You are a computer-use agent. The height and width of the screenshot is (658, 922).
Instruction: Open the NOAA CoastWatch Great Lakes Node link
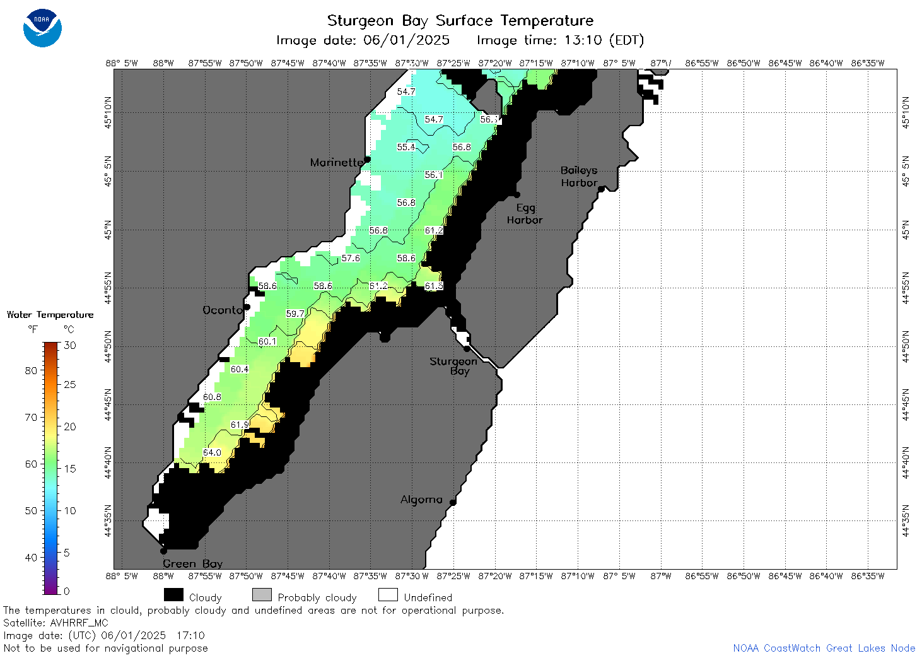tap(824, 648)
